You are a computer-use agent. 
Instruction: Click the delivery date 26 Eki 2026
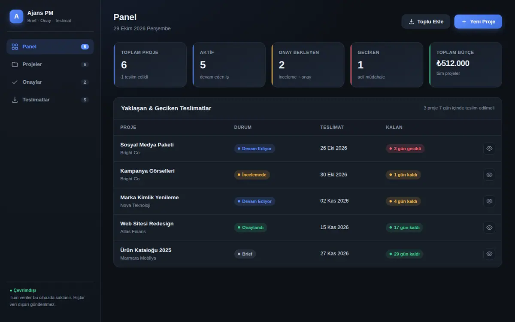333,148
